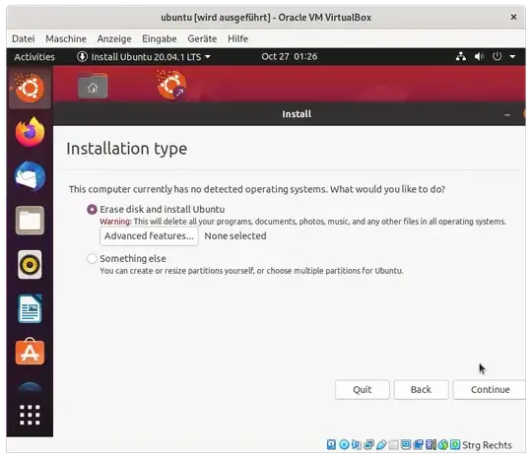Open the Files manager in the dock
532x459 pixels.
point(30,221)
